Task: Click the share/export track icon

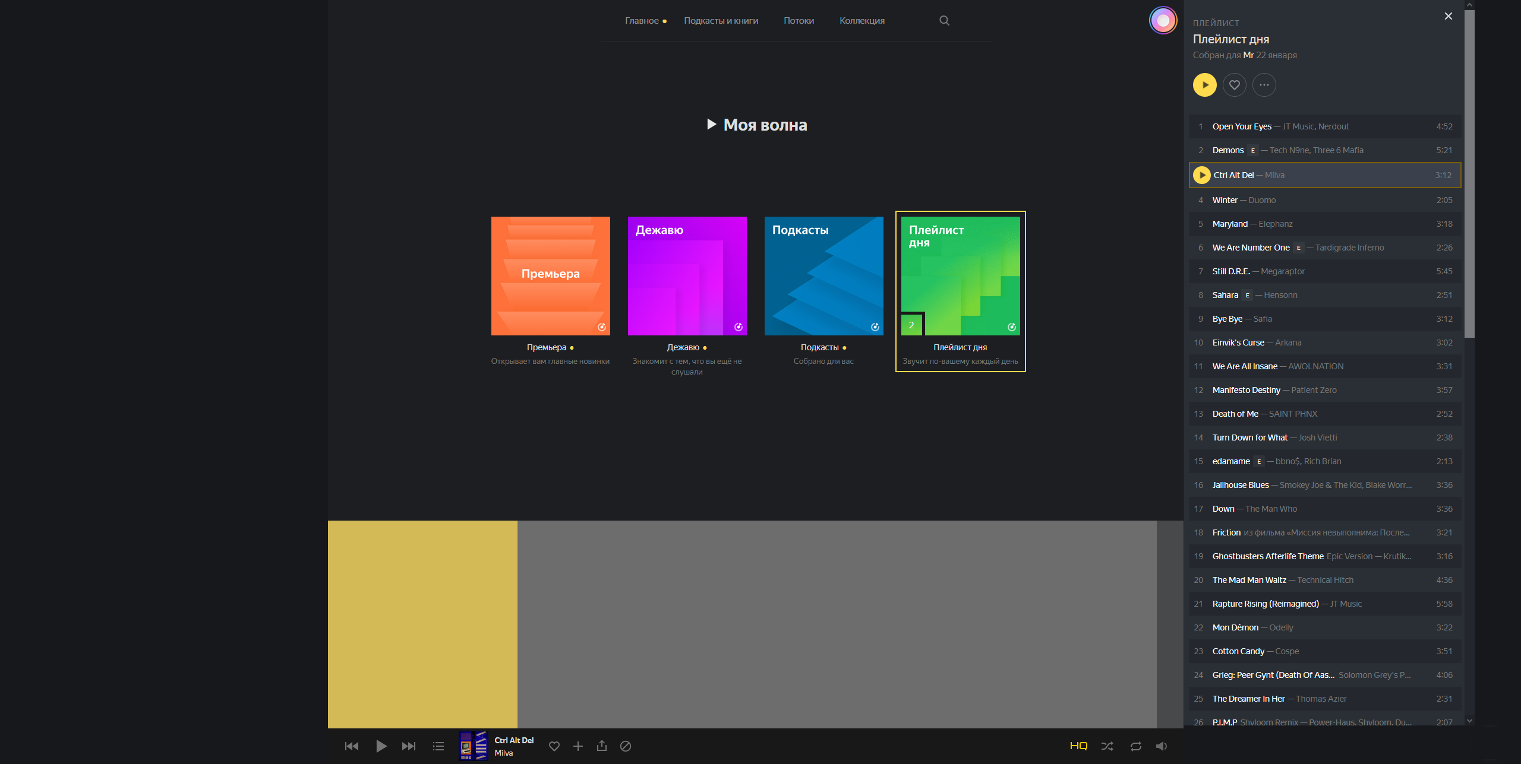Action: (x=602, y=746)
